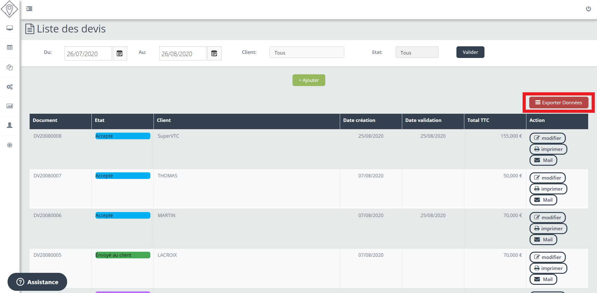Click into the Du date field
Image resolution: width=597 pixels, height=293 pixels.
coord(88,54)
